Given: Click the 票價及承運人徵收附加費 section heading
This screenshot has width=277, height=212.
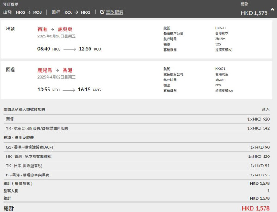Looking at the screenshot, I should [x=24, y=109].
